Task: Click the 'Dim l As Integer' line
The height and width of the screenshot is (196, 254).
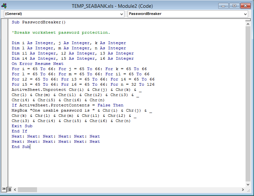Action: tap(69, 48)
